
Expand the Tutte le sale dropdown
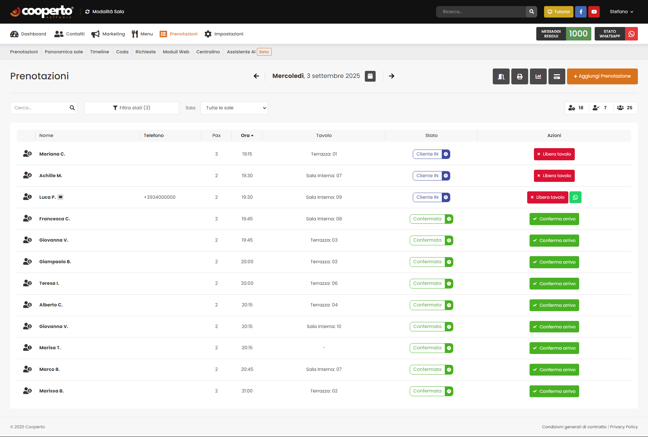[234, 108]
